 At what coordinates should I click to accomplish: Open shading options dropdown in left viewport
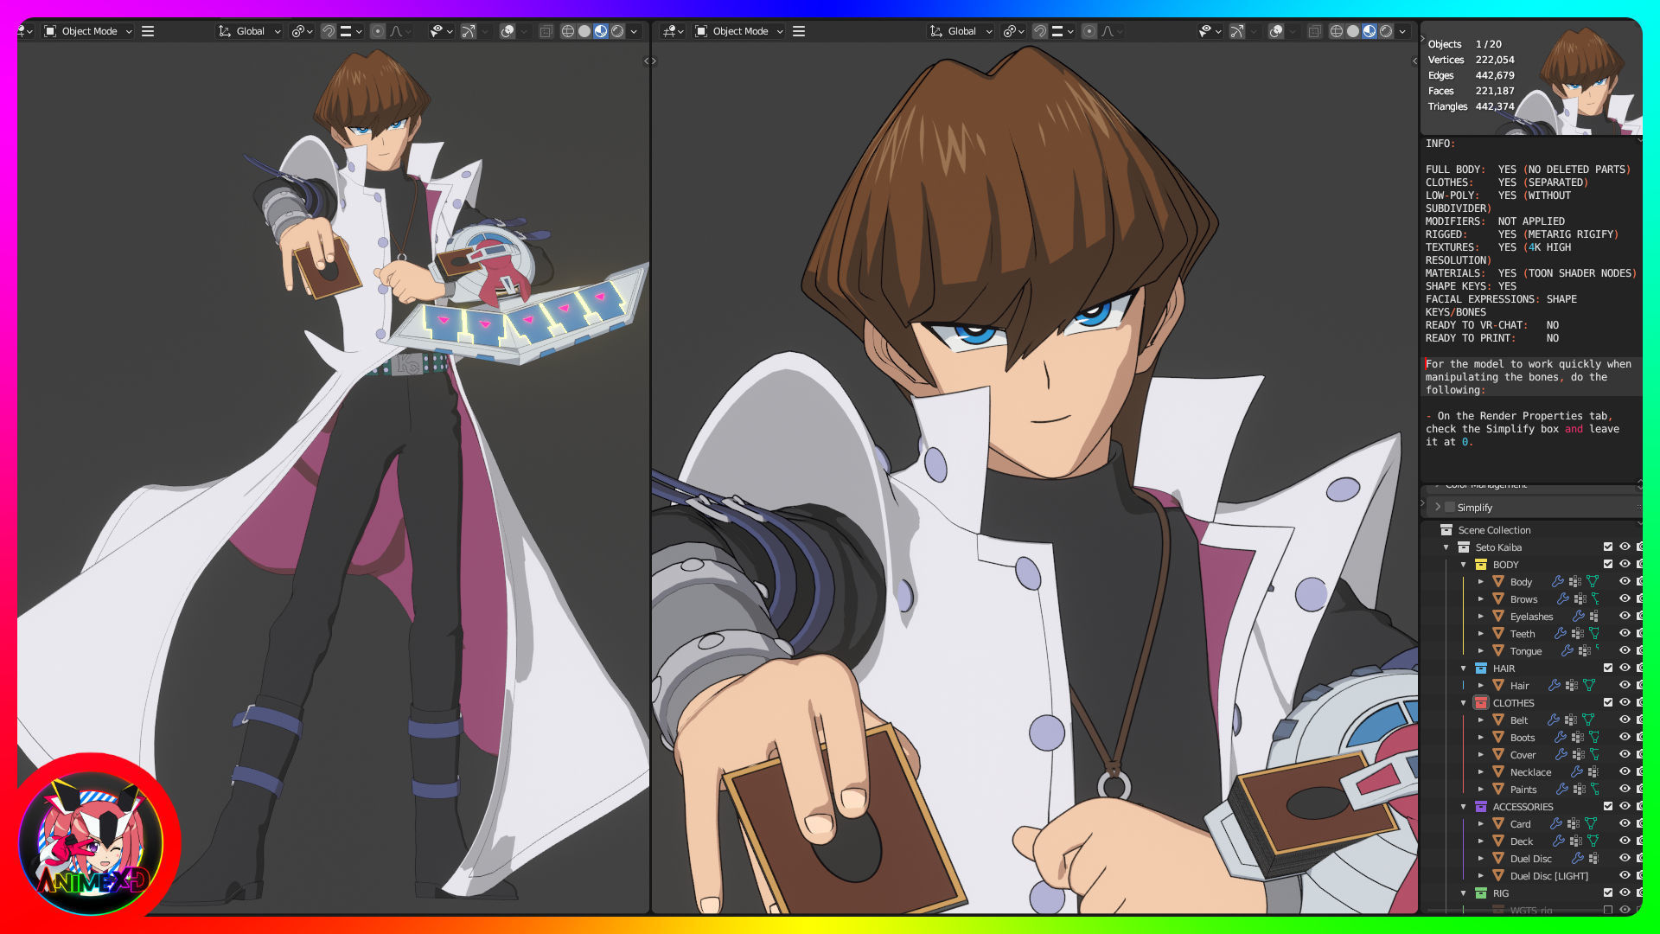pyautogui.click(x=634, y=31)
